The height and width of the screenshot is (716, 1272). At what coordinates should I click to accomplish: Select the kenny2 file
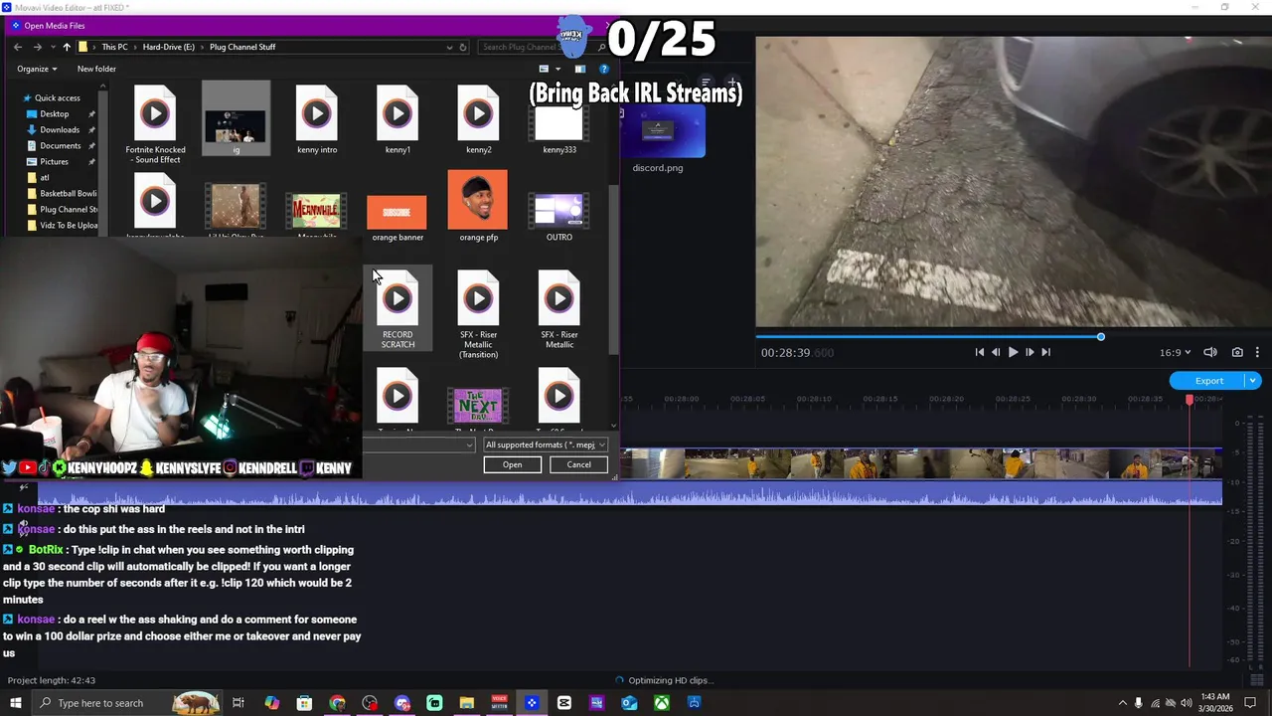coord(478,119)
